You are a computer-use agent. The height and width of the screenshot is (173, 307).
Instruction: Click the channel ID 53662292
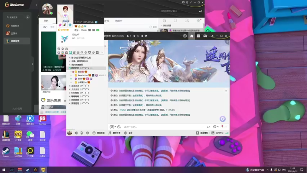119,36
